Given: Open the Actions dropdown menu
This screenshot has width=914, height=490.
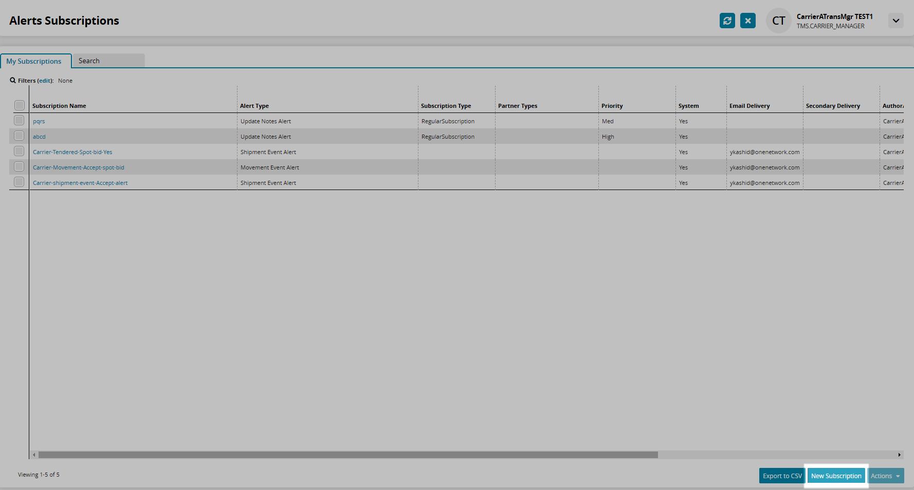Looking at the screenshot, I should point(886,476).
